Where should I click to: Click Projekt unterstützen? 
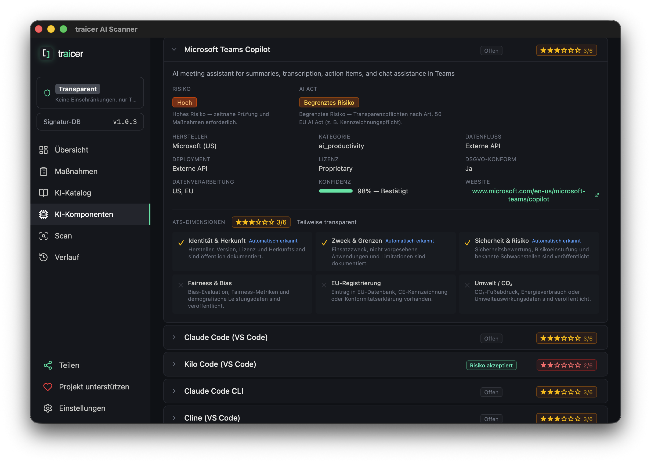click(x=90, y=386)
